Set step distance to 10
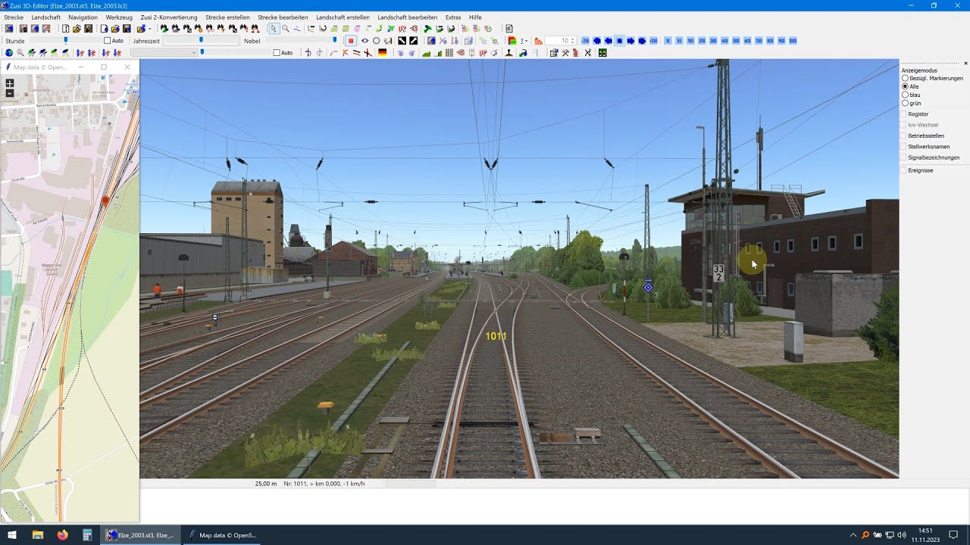 (x=668, y=41)
